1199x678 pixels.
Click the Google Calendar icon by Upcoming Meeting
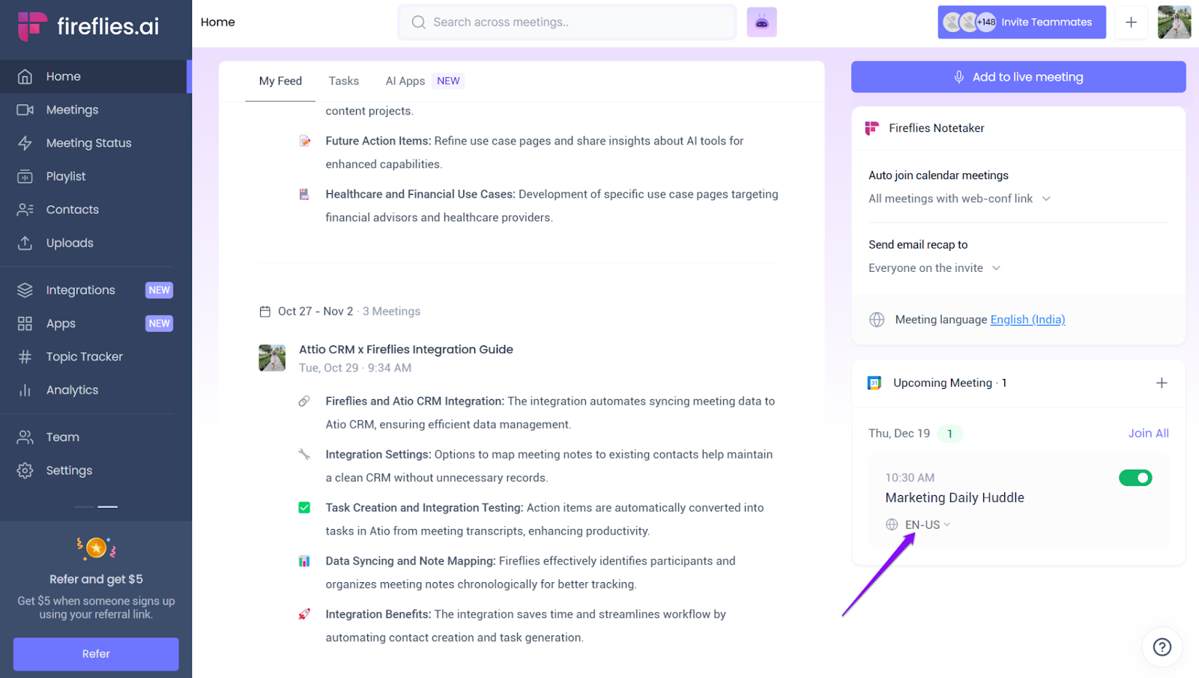tap(874, 383)
